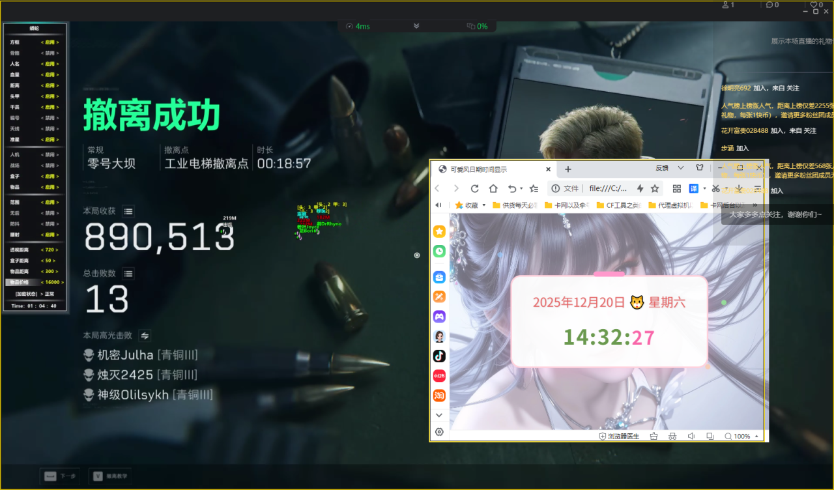Open Taobao icon in the sidebar

(439, 396)
